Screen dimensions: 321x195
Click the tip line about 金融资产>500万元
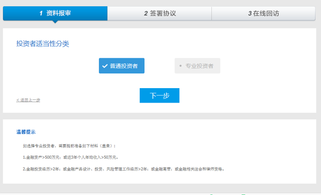pos(71,158)
